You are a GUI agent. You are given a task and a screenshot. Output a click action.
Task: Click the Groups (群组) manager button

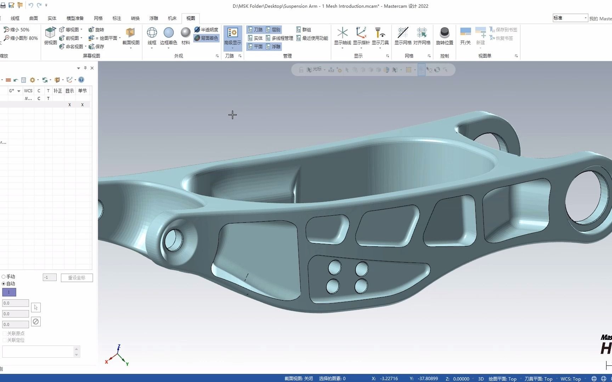(304, 30)
